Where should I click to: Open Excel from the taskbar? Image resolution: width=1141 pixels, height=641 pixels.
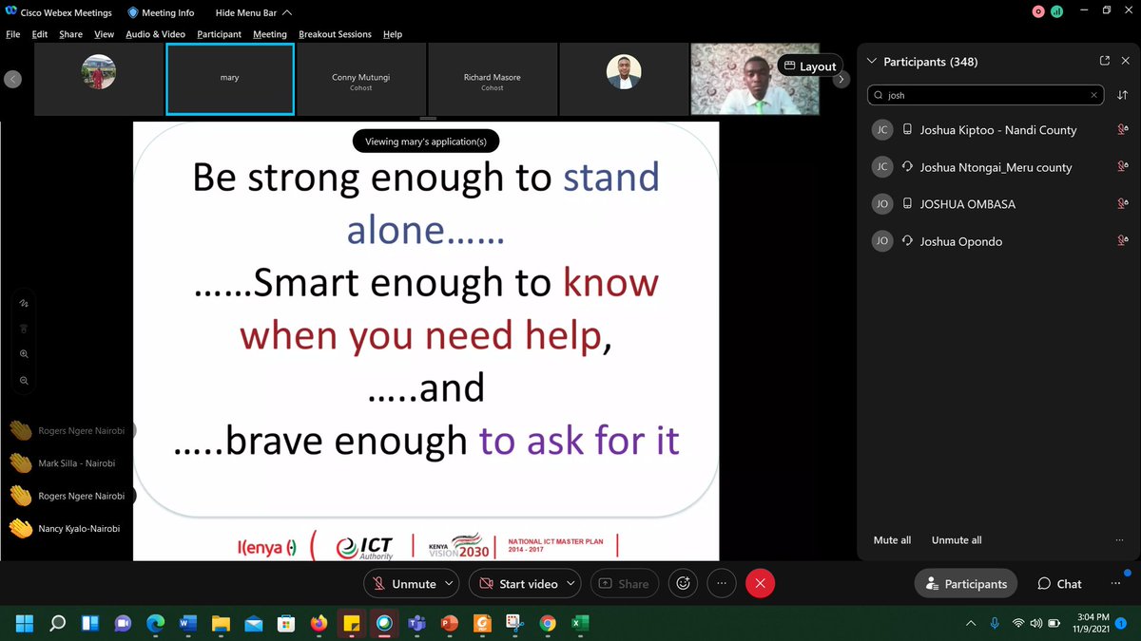point(580,623)
